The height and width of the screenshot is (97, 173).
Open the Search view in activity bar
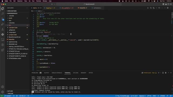(x=2, y=14)
